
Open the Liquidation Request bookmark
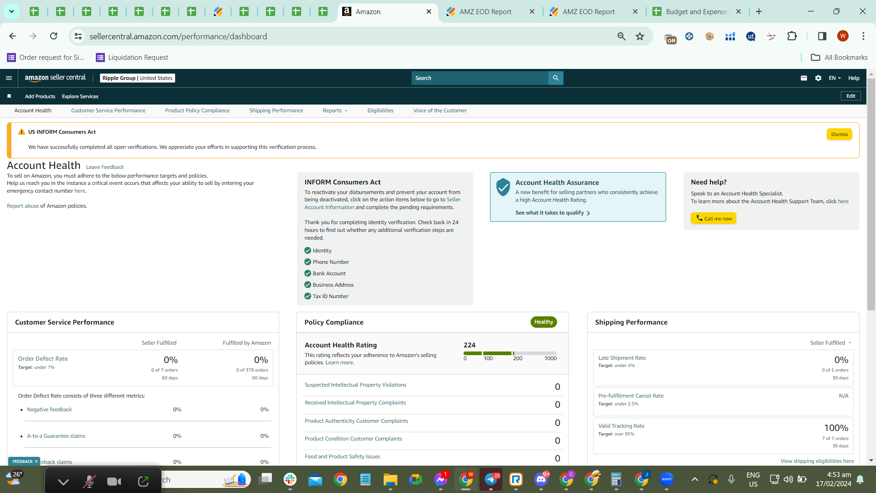pos(132,57)
